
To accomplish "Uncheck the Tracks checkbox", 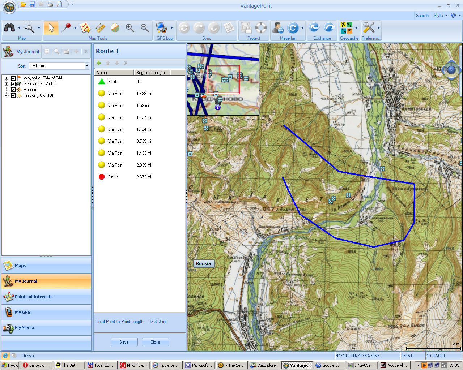I will click(x=13, y=95).
